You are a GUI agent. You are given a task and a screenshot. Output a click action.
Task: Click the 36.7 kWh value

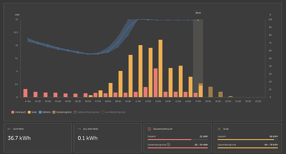(19, 138)
